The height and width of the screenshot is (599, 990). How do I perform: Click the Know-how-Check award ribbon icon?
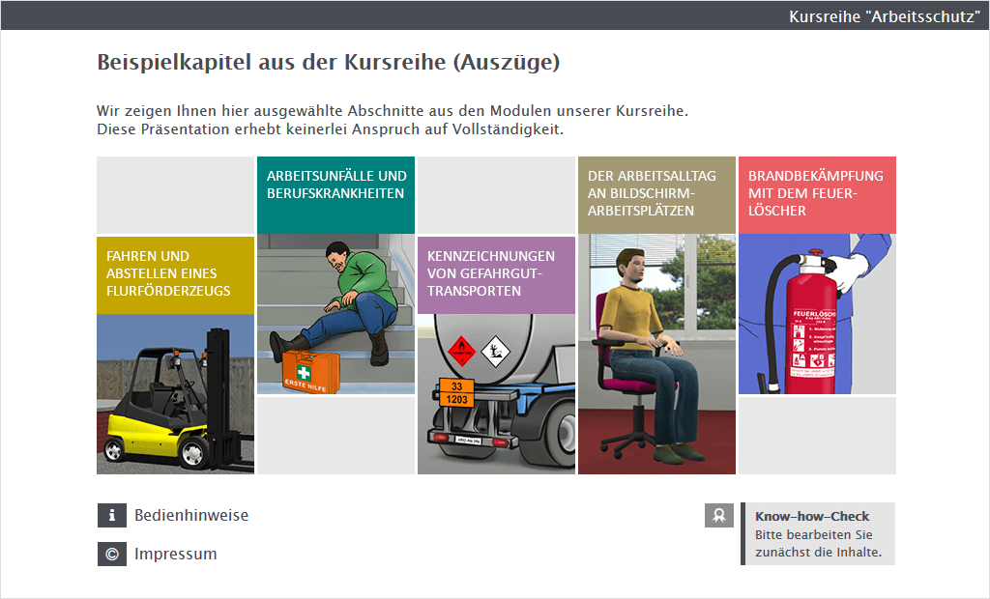(x=718, y=516)
